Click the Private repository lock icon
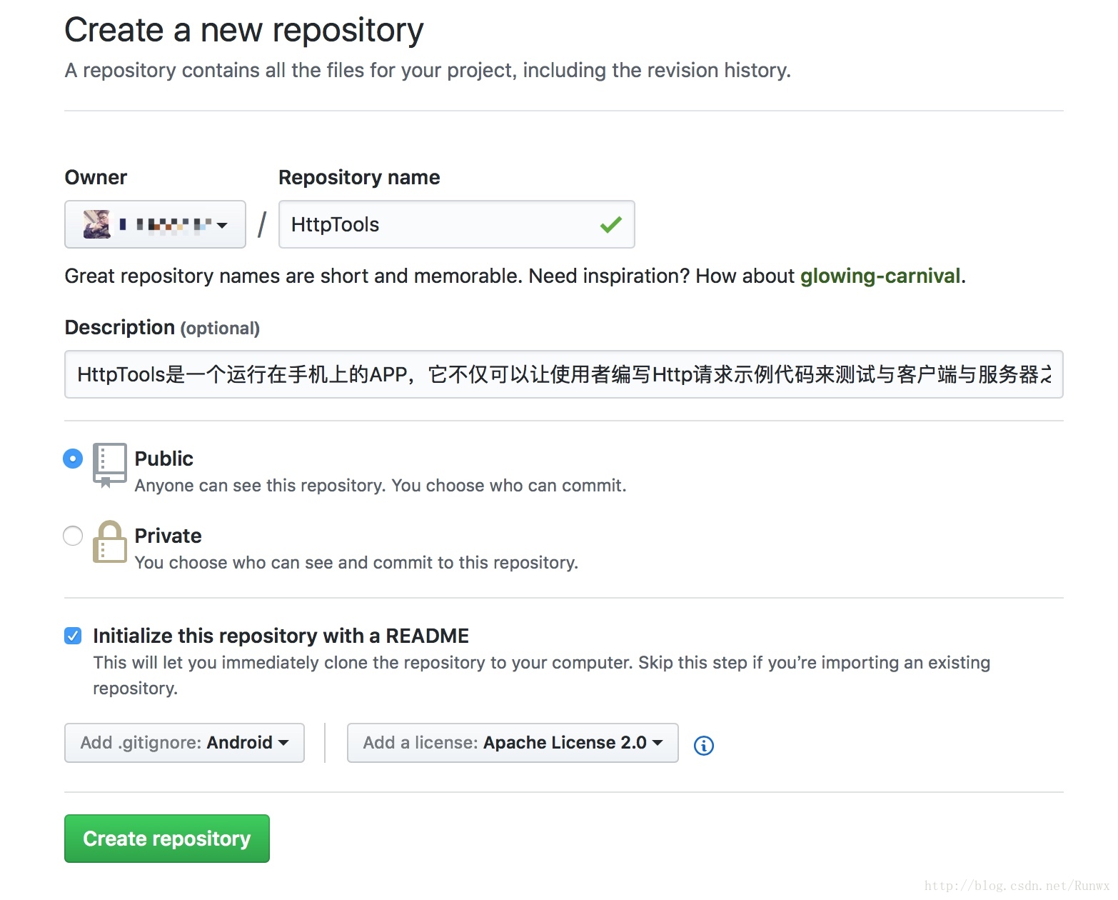Image resolution: width=1118 pixels, height=900 pixels. coord(109,541)
